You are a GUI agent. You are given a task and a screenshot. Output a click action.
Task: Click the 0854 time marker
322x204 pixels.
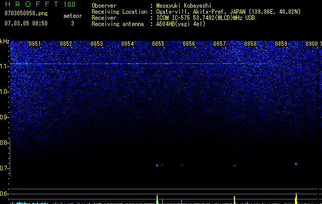(x=127, y=44)
